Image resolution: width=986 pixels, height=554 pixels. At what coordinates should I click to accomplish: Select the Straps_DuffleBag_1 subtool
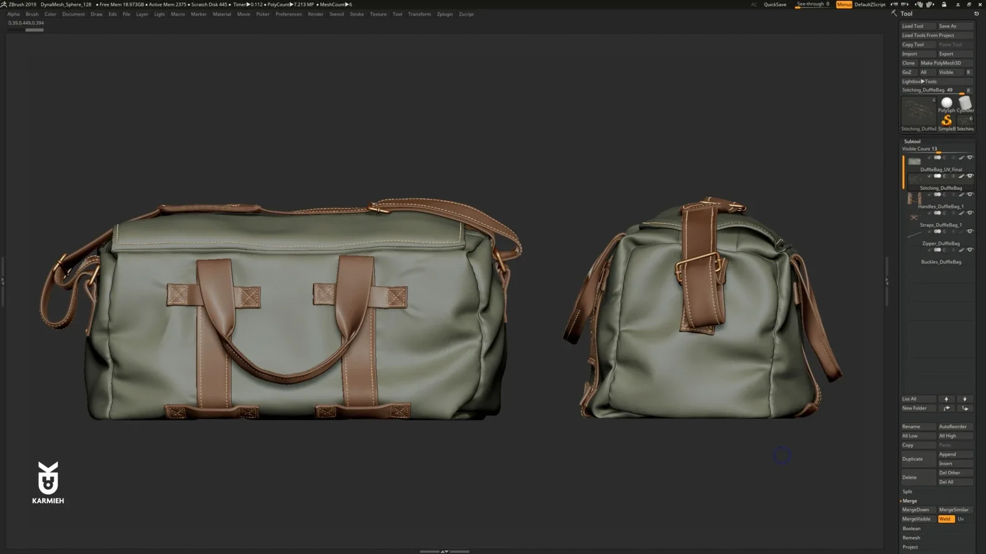tap(941, 224)
